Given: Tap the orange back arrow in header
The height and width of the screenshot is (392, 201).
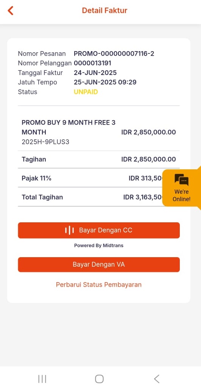Looking at the screenshot, I should click(10, 11).
